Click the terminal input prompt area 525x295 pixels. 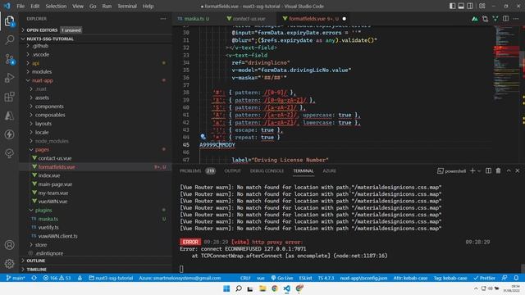point(181,269)
